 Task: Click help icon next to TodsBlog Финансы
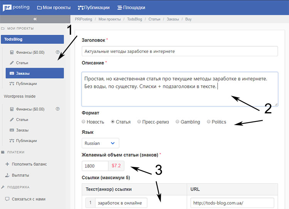click(x=58, y=52)
